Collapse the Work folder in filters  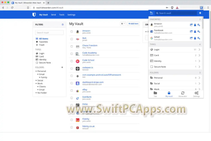[36, 83]
